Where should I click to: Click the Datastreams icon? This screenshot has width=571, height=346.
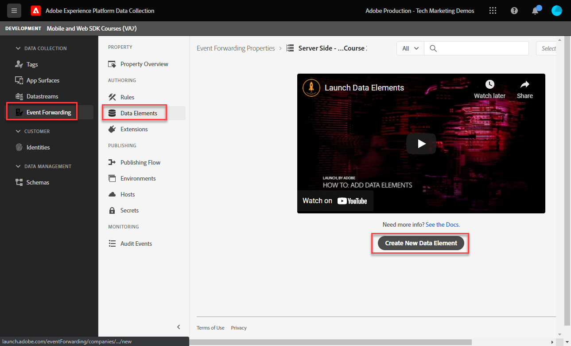(x=19, y=96)
